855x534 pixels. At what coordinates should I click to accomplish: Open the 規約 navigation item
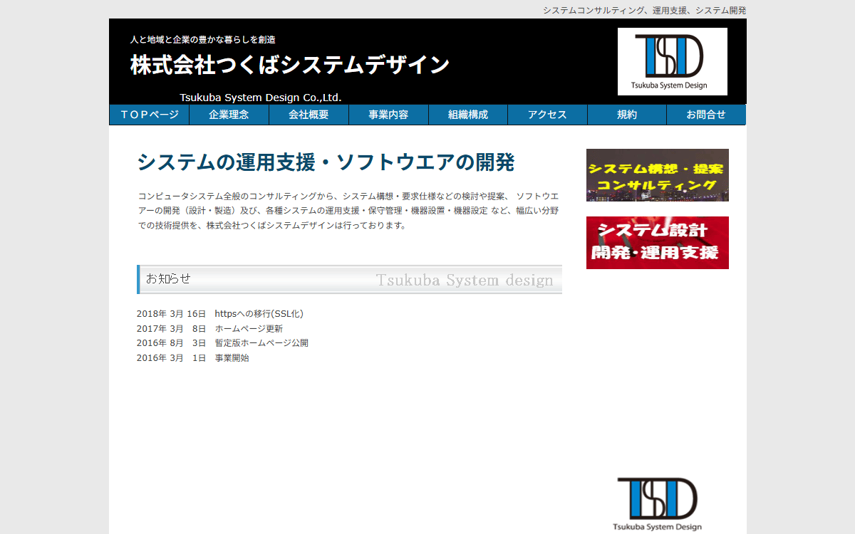[x=627, y=115]
